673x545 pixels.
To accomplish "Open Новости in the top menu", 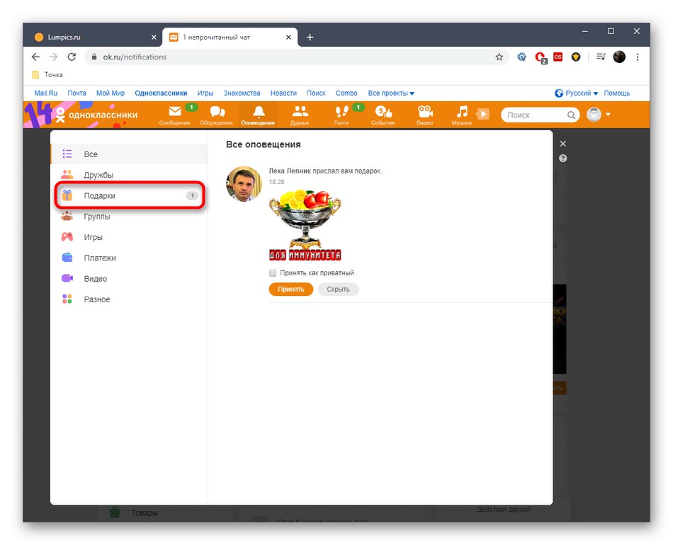I will pyautogui.click(x=283, y=93).
